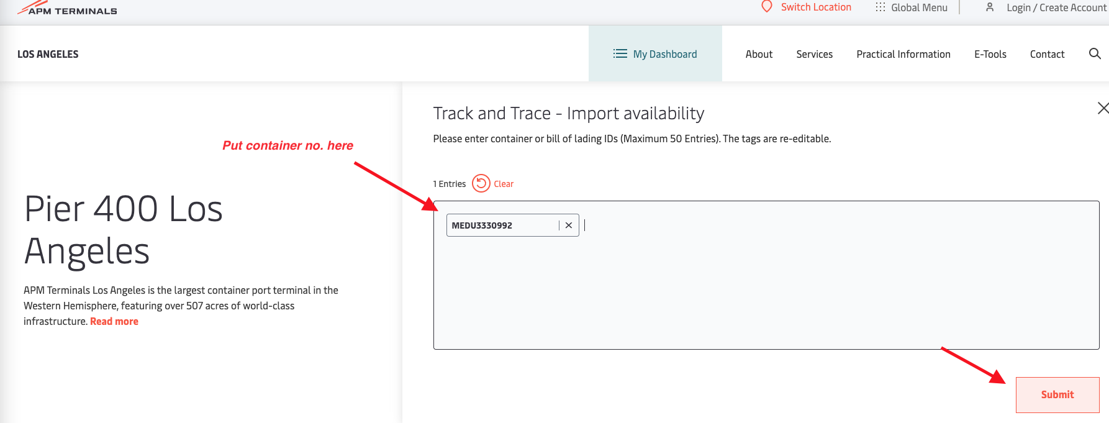
Task: Follow the Read more link
Action: pos(114,321)
